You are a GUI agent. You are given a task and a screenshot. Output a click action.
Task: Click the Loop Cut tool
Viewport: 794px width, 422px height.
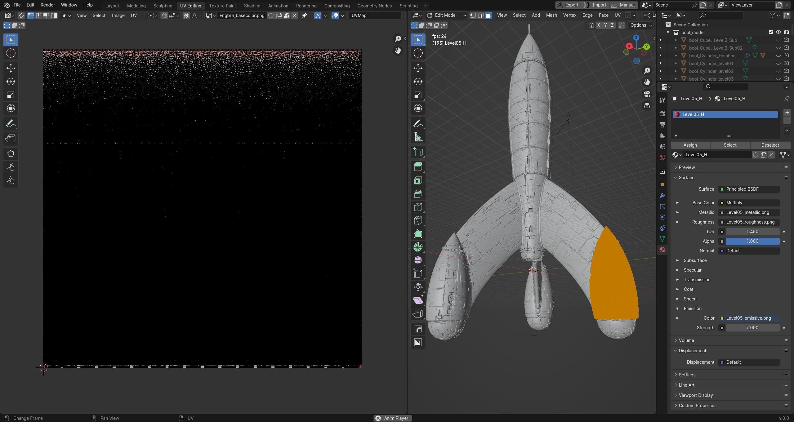[418, 207]
